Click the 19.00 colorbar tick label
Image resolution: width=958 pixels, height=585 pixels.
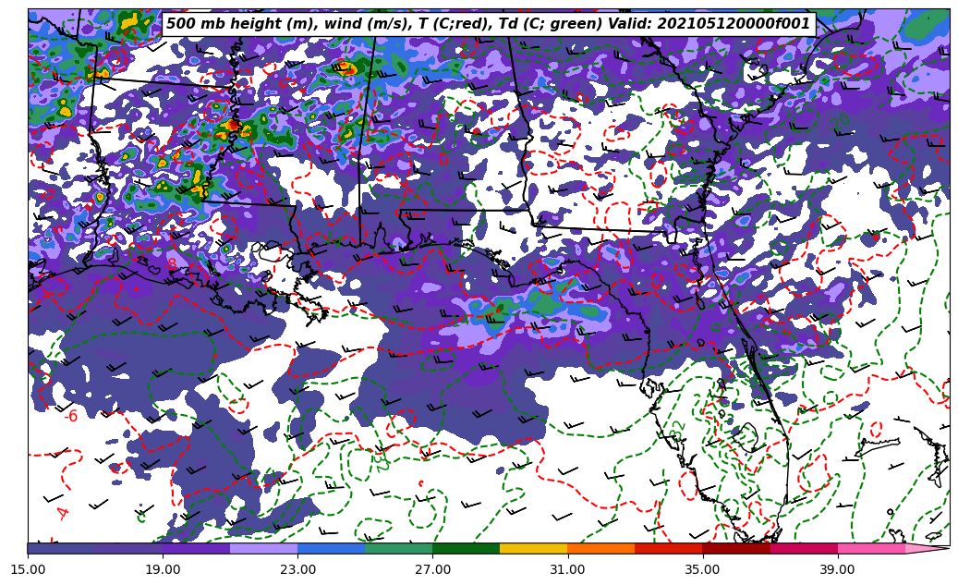tap(163, 570)
